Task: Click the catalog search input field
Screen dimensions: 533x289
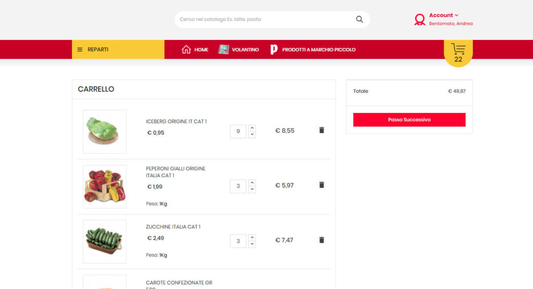Action: (x=263, y=19)
